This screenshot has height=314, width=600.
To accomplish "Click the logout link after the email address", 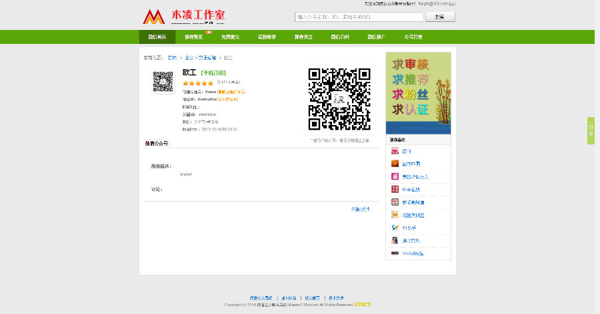I will (x=452, y=4).
